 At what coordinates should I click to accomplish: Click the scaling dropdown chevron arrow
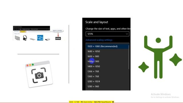click(127, 34)
